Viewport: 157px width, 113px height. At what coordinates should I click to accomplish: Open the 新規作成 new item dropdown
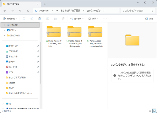10,19
